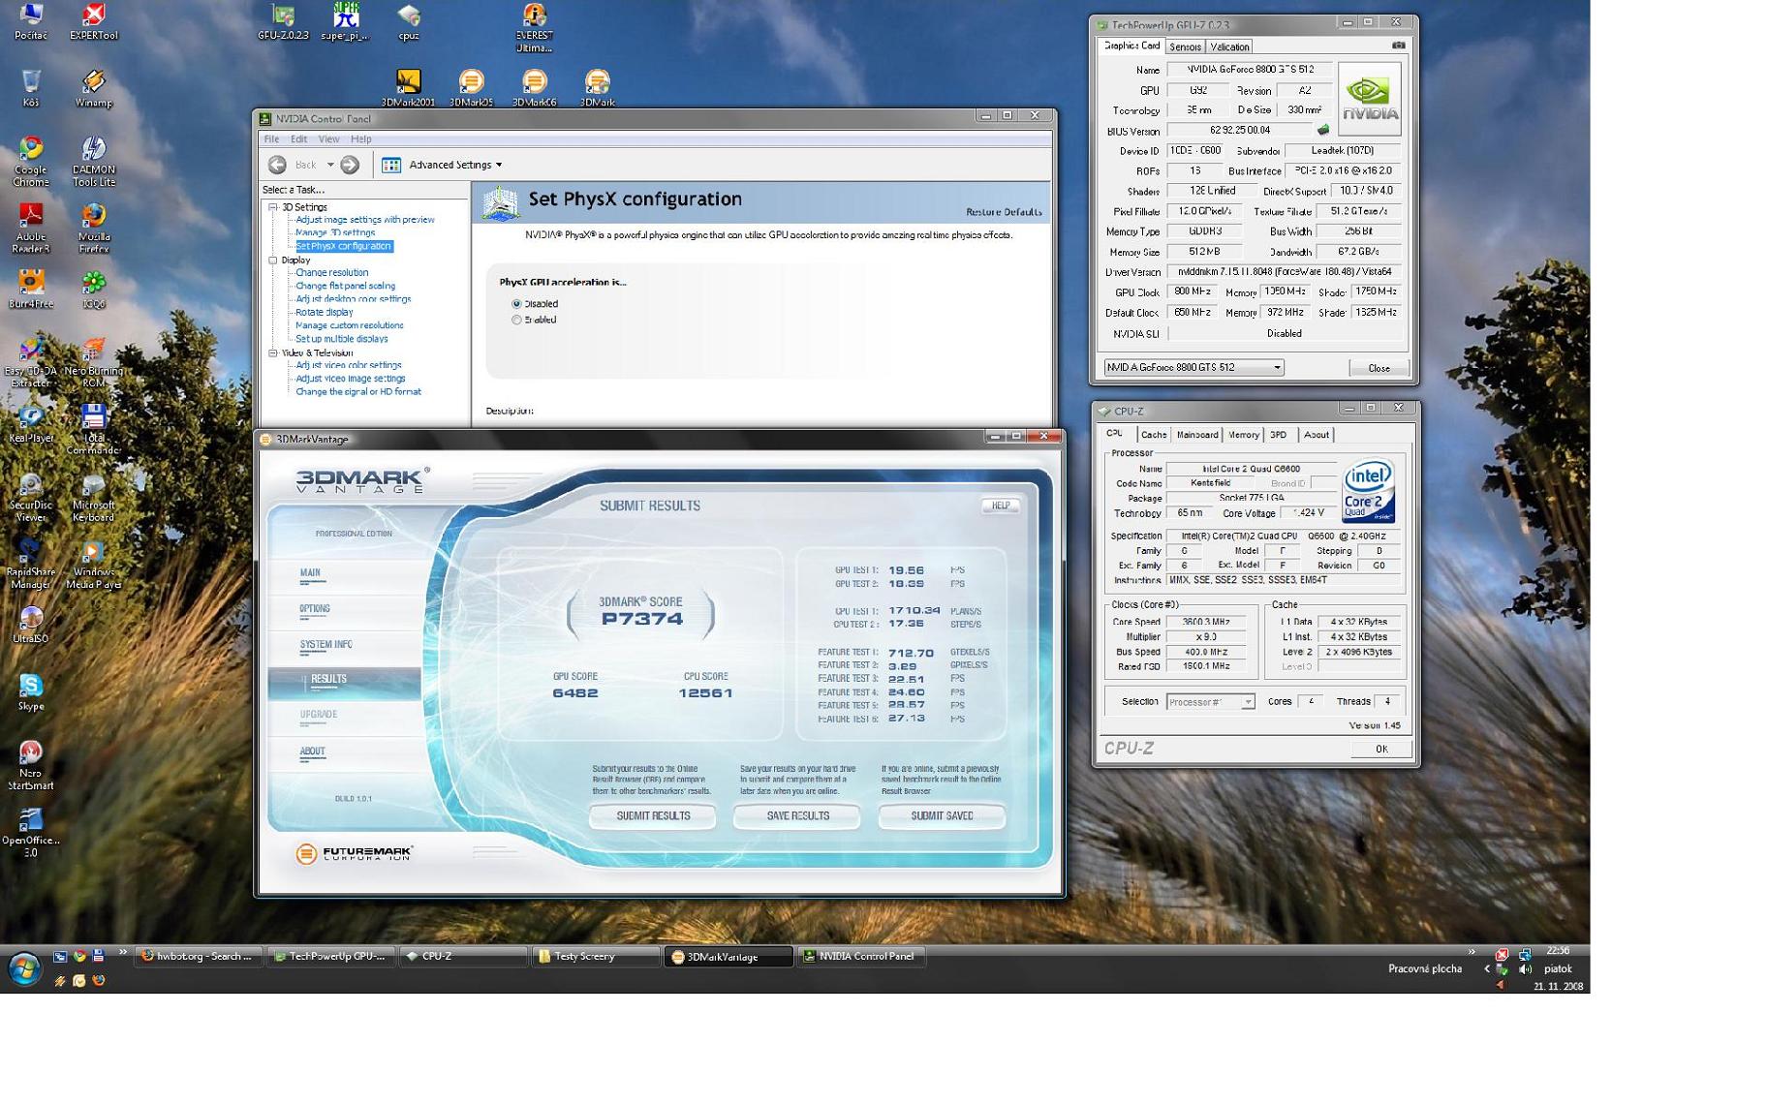The image size is (1767, 1104).
Task: Switch to Testy Screeny taskbar button
Action: tap(594, 957)
